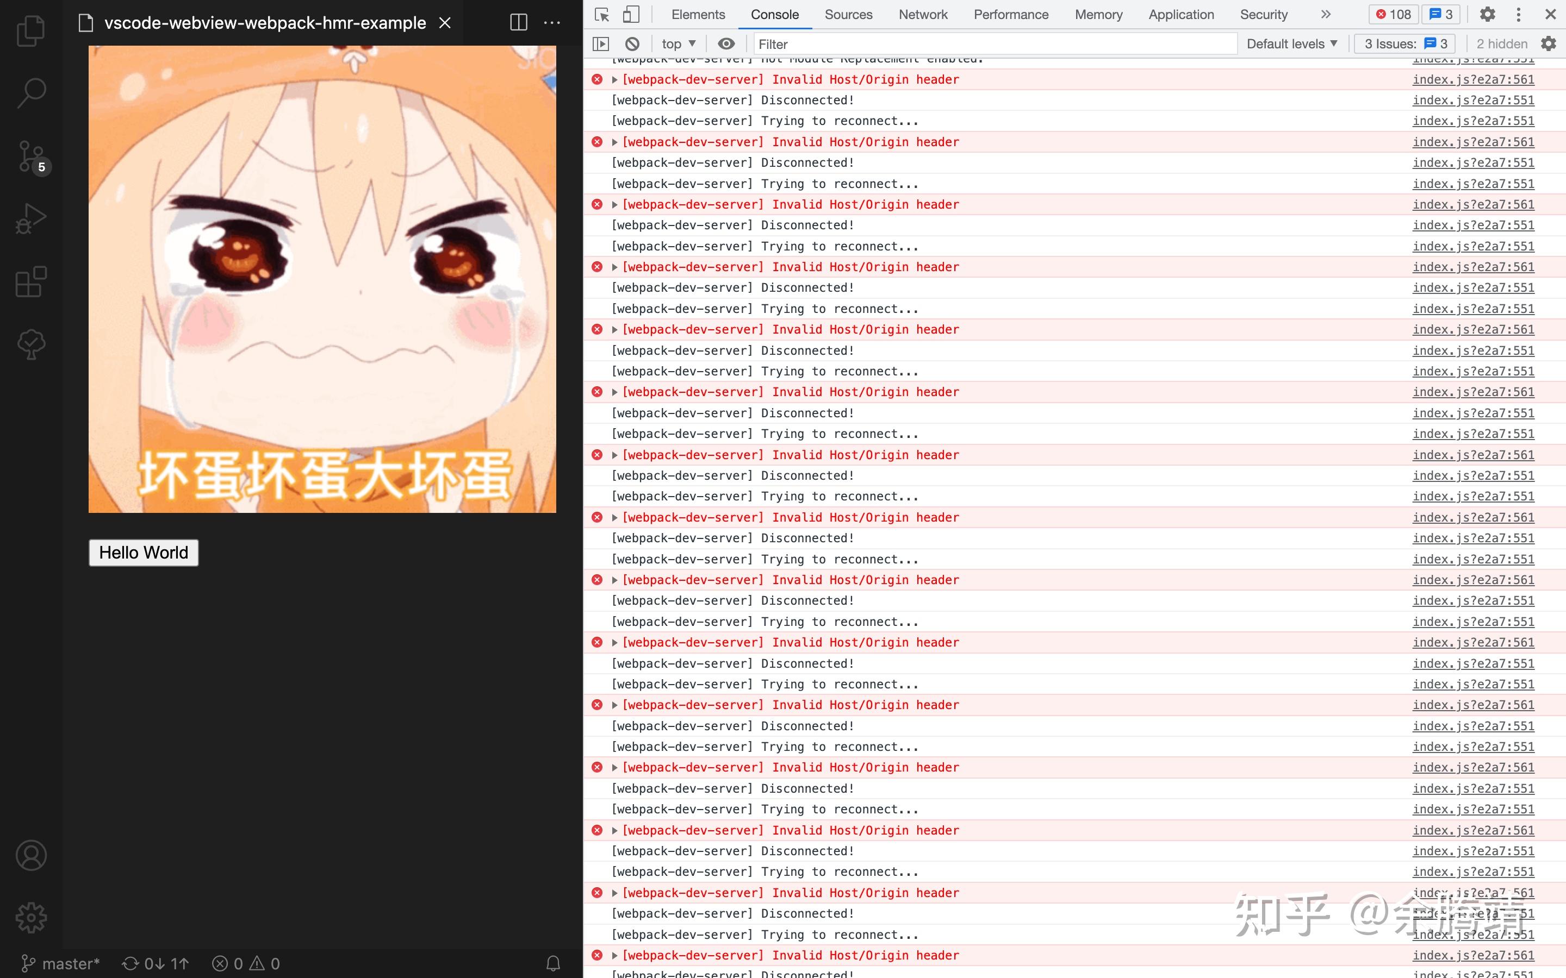
Task: Switch to the Elements tab
Action: click(698, 14)
